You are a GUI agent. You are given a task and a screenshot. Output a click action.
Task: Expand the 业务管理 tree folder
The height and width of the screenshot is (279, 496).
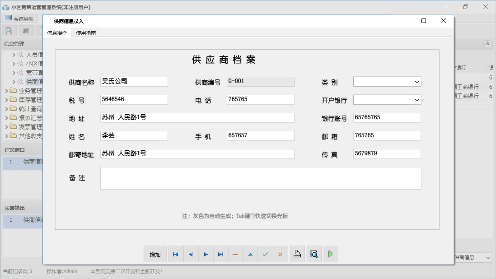click(6, 91)
